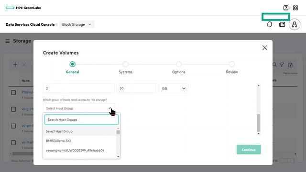Click the Continue button
The height and width of the screenshot is (172, 306).
pos(249,150)
